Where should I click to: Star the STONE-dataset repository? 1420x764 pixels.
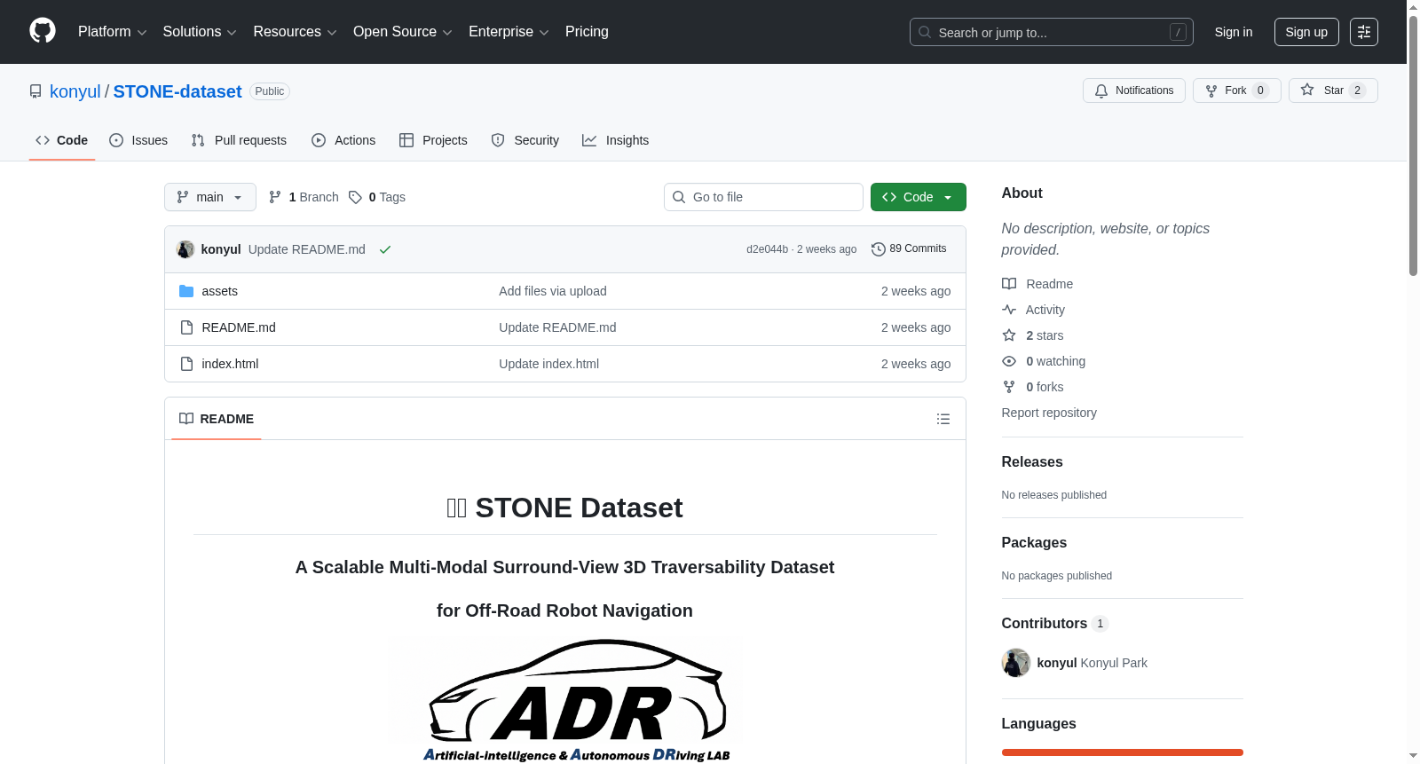pyautogui.click(x=1333, y=91)
